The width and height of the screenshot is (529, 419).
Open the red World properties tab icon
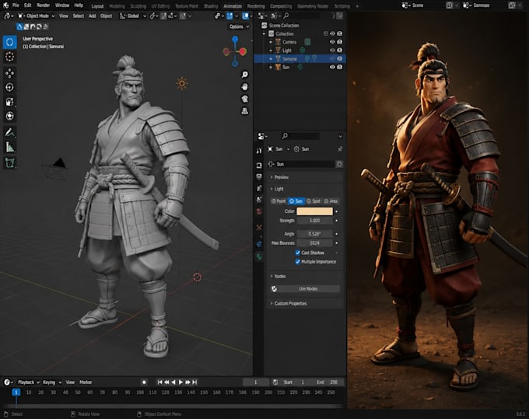259,211
